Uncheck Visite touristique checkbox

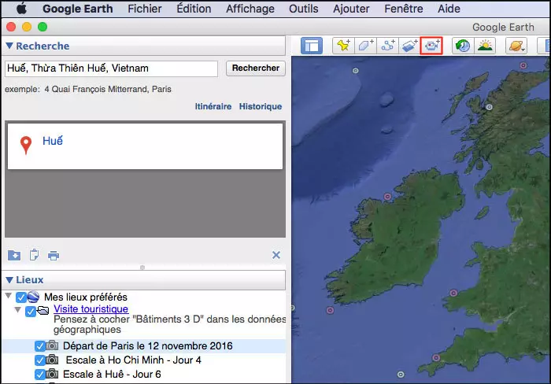31,312
